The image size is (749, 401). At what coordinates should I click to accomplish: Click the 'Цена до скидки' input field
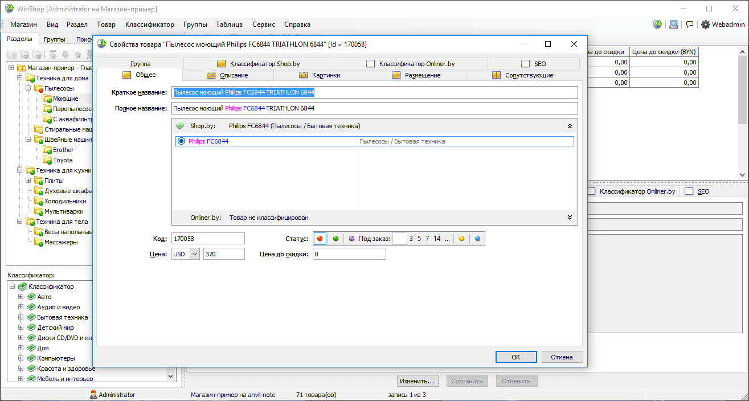[x=349, y=254]
